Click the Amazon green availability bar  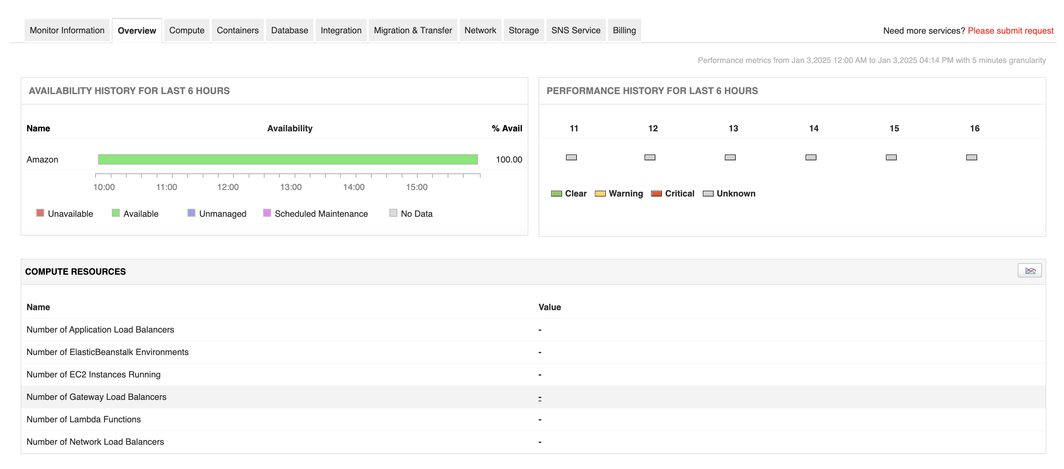tap(288, 159)
